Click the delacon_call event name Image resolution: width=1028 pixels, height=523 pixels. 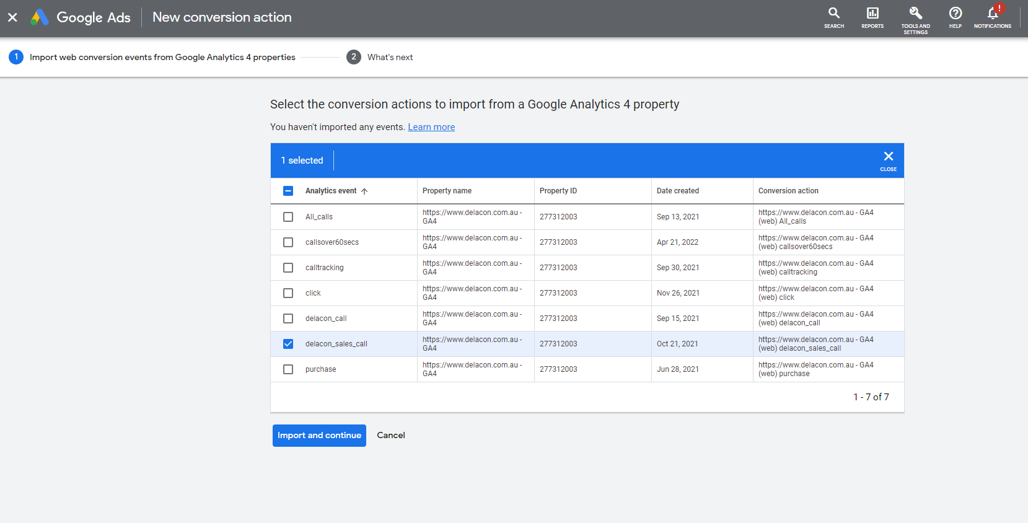coord(326,319)
